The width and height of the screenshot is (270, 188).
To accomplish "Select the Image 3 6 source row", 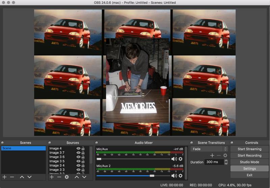I will [69, 157].
